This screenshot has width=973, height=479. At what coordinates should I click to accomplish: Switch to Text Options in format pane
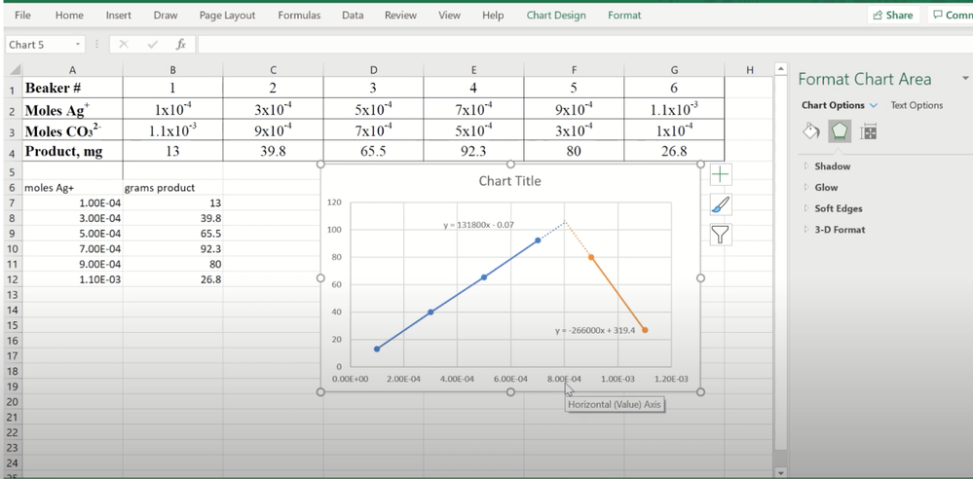pos(917,105)
